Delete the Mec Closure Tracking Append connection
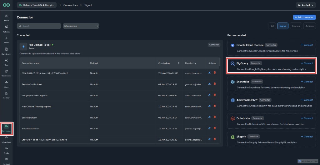Screen dimensions: 320x165 pos(214,106)
